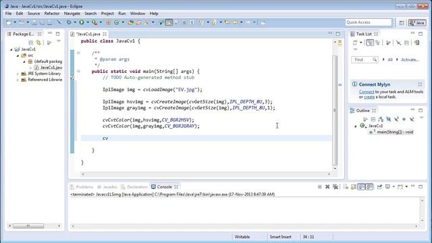Click Synchronize Changed icon in Task List

[x=416, y=43]
